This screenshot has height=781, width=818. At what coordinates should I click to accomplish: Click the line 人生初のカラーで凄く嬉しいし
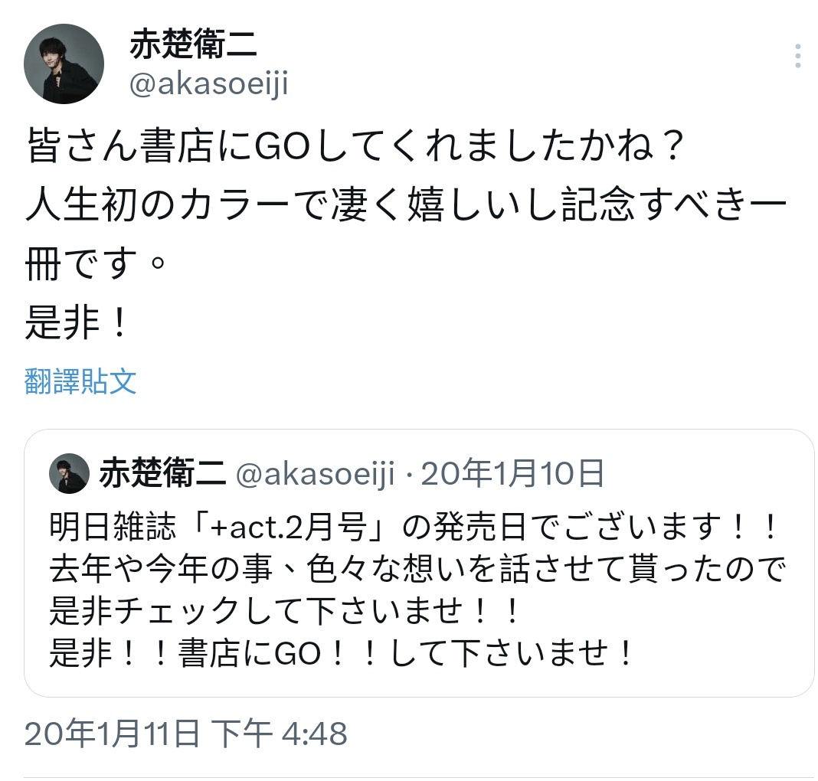[x=406, y=204]
